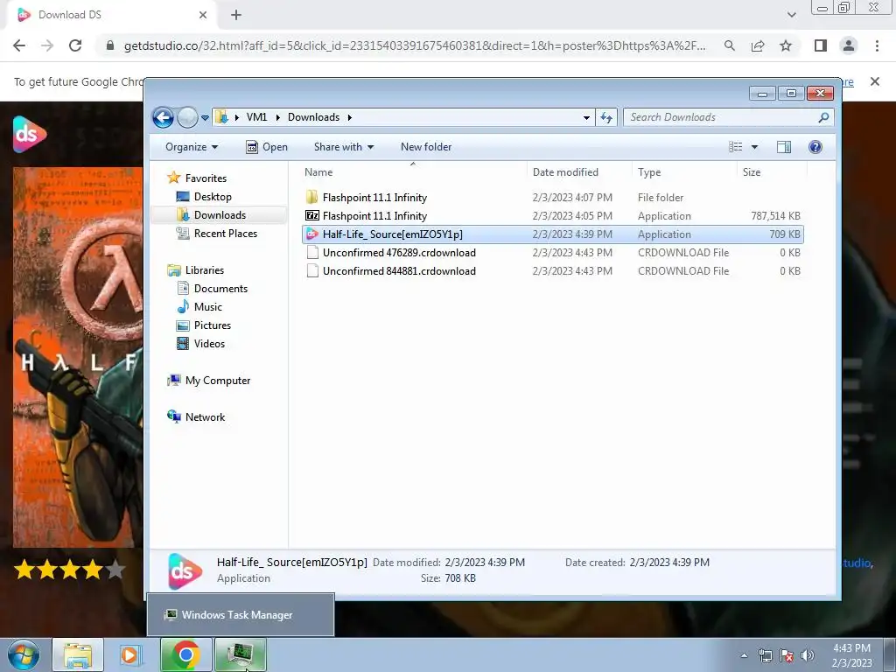Select the Download DS tab
The height and width of the screenshot is (672, 896).
tap(111, 16)
